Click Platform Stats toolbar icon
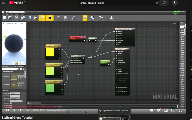 (92, 18)
